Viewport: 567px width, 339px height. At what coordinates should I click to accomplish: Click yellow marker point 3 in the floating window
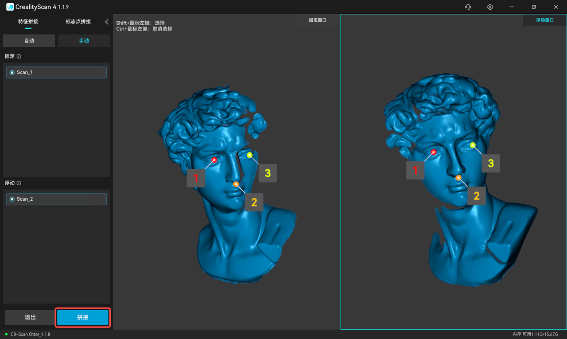(473, 145)
